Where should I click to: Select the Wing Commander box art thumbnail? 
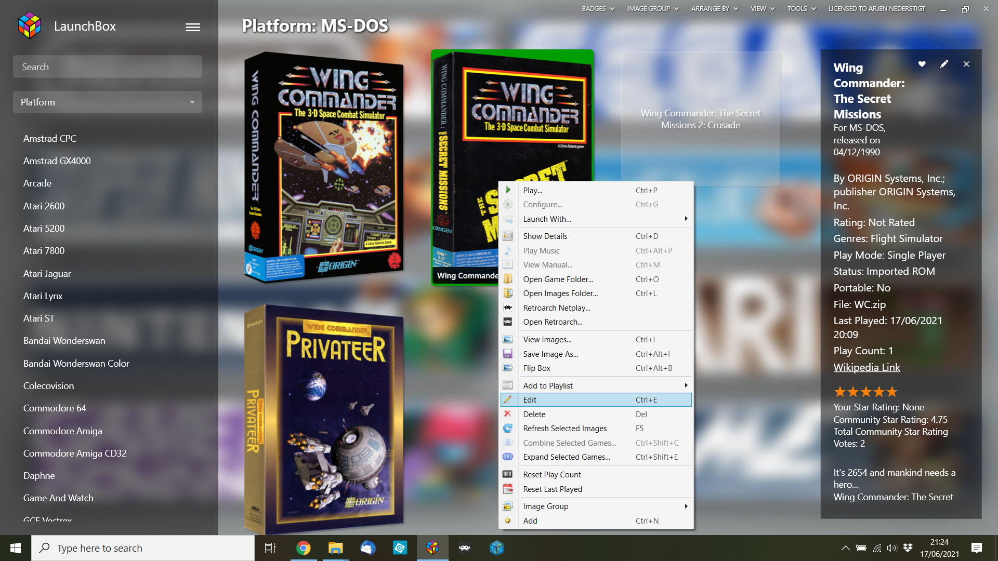point(324,166)
